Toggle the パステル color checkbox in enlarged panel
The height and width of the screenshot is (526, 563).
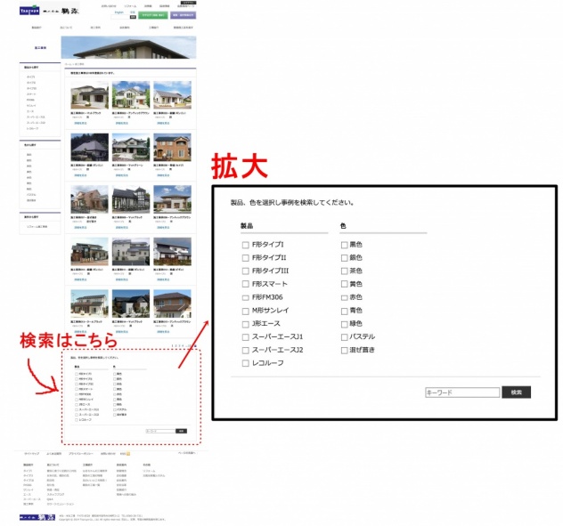(x=344, y=337)
